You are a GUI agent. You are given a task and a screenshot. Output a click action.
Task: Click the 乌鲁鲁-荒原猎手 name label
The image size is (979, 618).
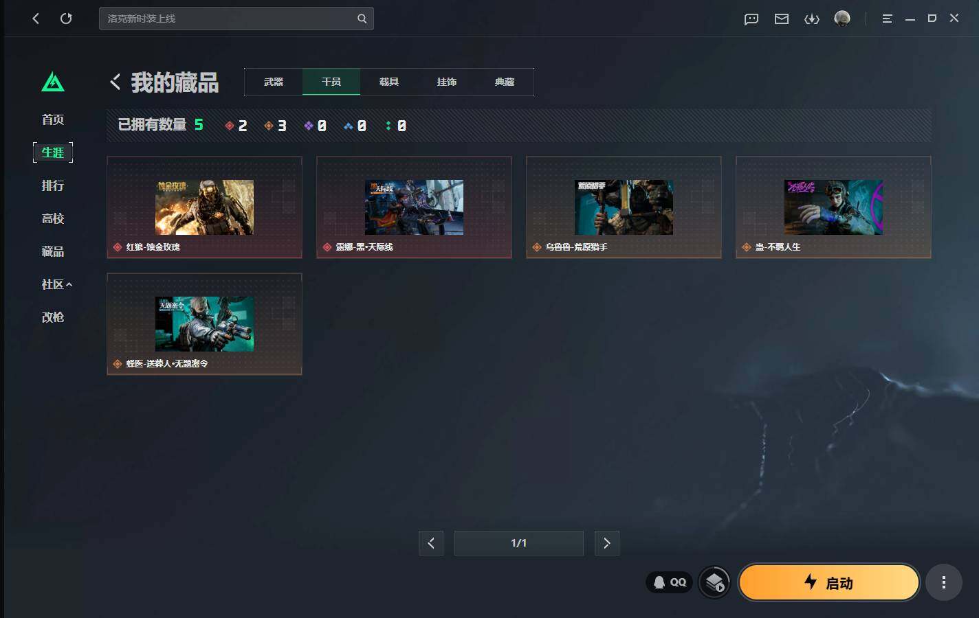point(576,247)
